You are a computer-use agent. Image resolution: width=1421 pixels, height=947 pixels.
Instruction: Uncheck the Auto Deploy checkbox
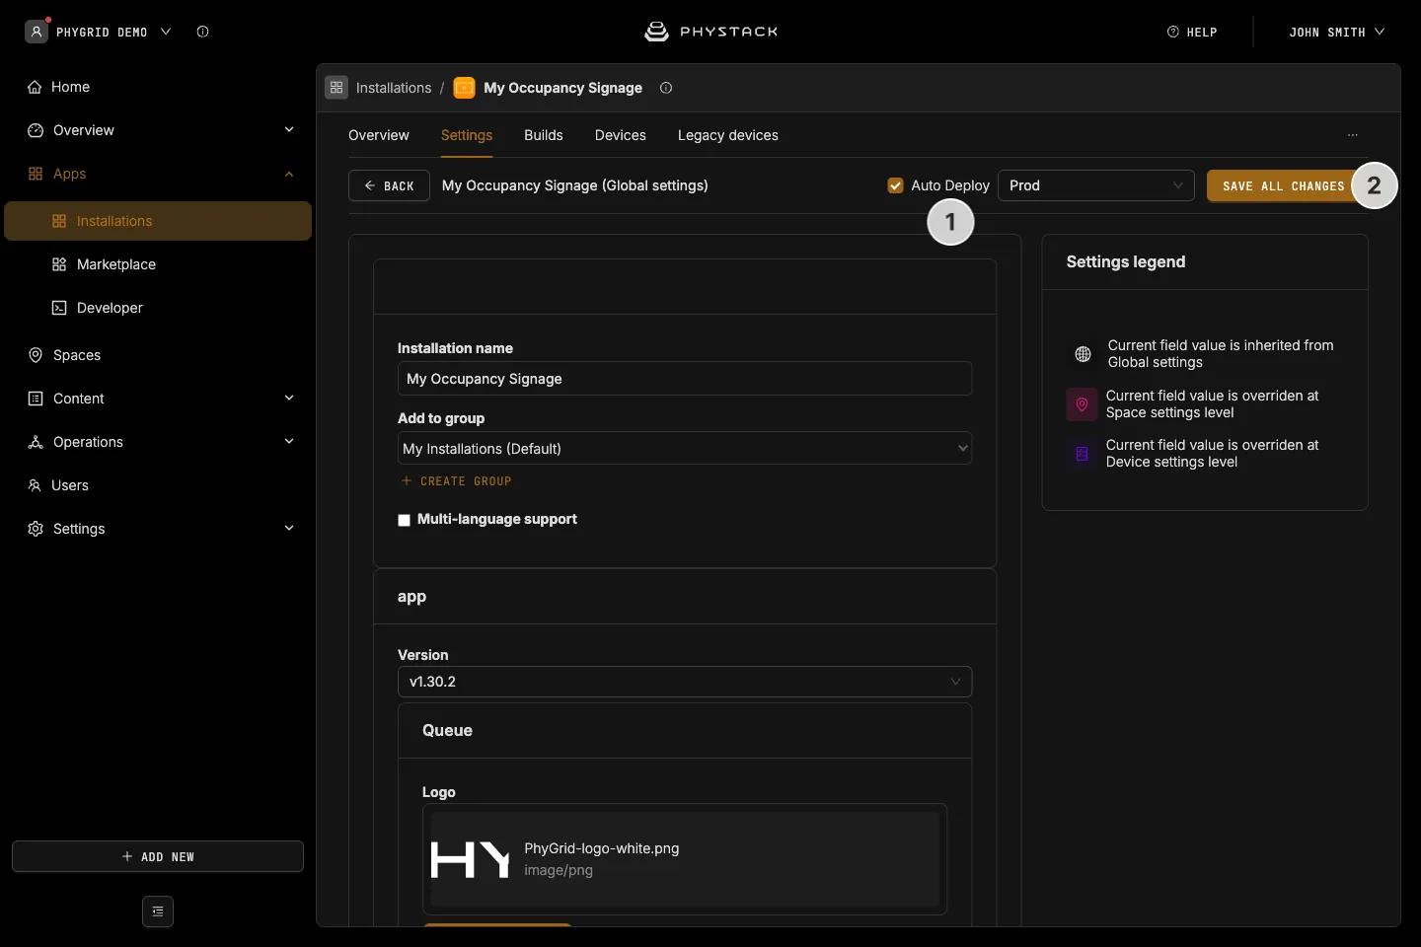pos(896,185)
